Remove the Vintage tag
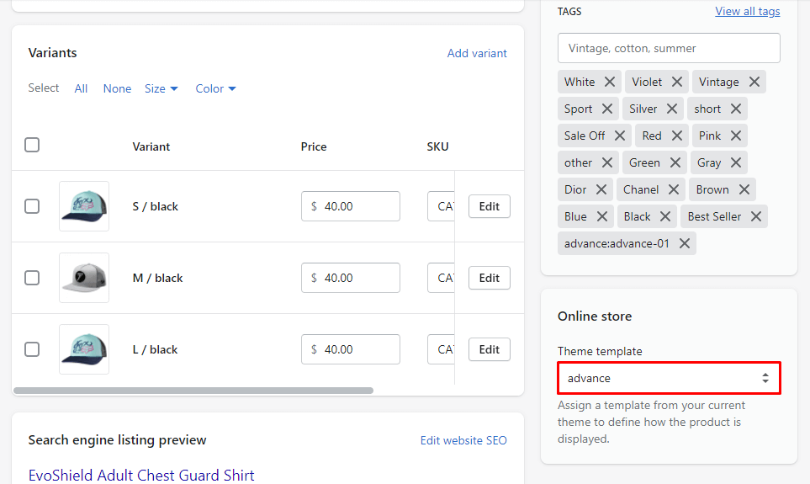 coord(754,82)
